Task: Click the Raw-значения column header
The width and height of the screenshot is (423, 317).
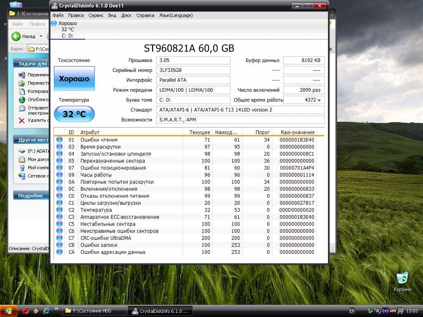Action: [x=294, y=132]
